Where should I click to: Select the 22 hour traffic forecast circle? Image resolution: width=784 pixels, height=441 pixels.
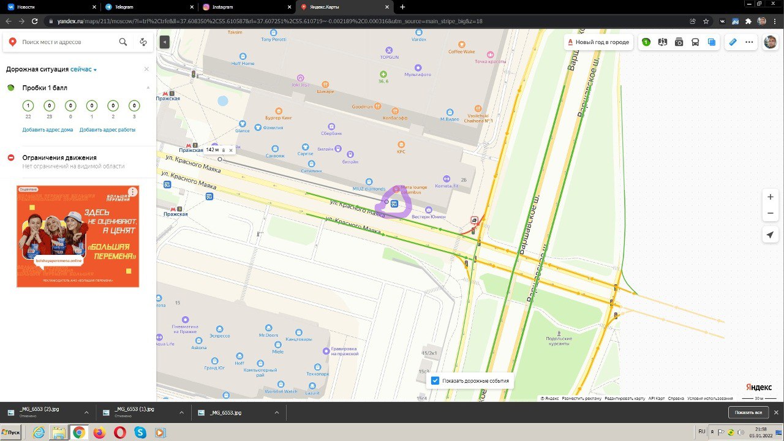pos(28,106)
